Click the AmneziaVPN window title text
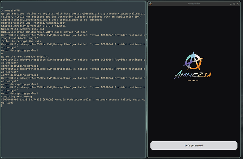Image resolution: width=243 pixels, height=159 pixels. coord(194,4)
